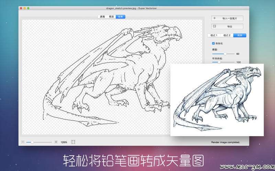This screenshot has height=171, width=275.
Task: Click the fit-to-screen icon beside 128%
Action: click(73, 142)
